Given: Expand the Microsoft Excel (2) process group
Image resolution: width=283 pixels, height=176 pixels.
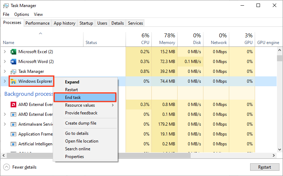Looking at the screenshot, I should pyautogui.click(x=5, y=52).
